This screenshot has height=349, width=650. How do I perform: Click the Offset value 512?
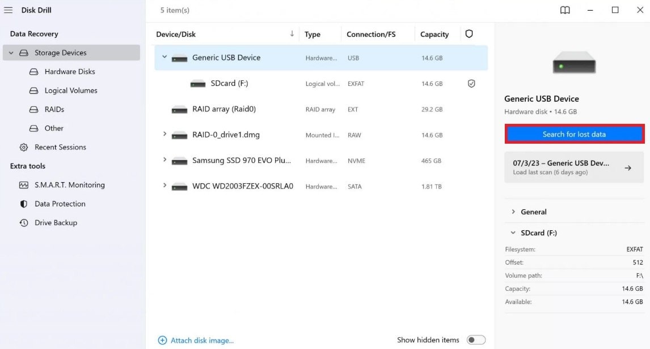coord(638,262)
